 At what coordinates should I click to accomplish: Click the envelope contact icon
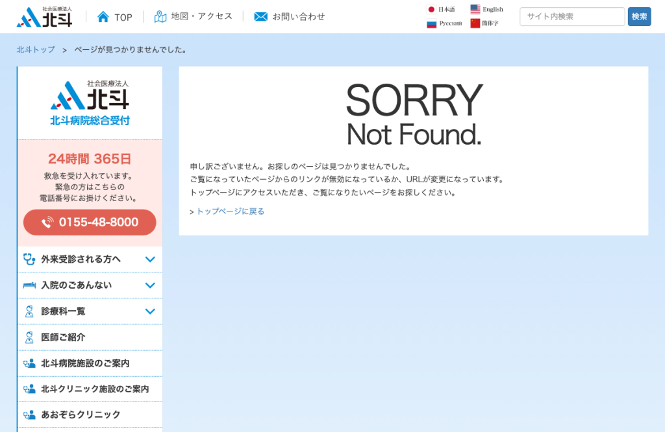coord(261,16)
